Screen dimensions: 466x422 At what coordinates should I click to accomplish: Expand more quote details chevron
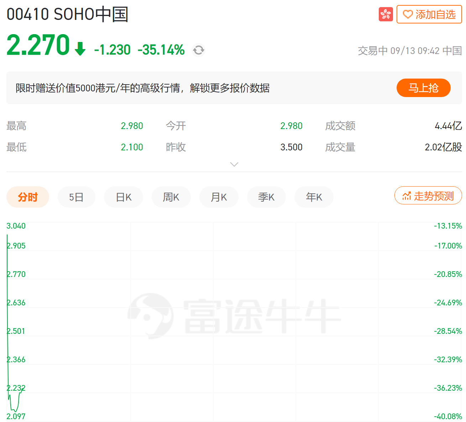234,164
